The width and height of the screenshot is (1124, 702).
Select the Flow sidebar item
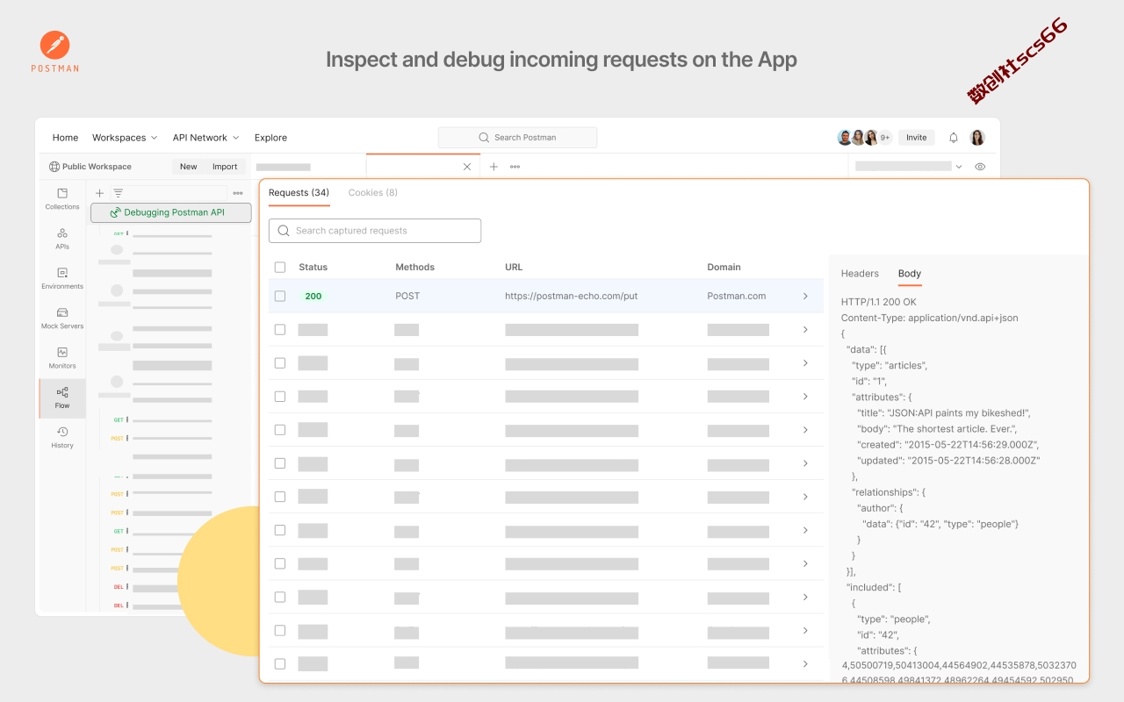pos(62,398)
